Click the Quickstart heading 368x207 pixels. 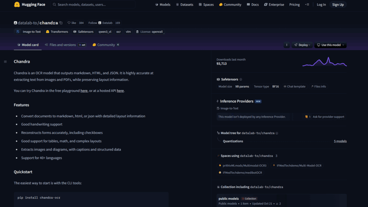(x=23, y=172)
